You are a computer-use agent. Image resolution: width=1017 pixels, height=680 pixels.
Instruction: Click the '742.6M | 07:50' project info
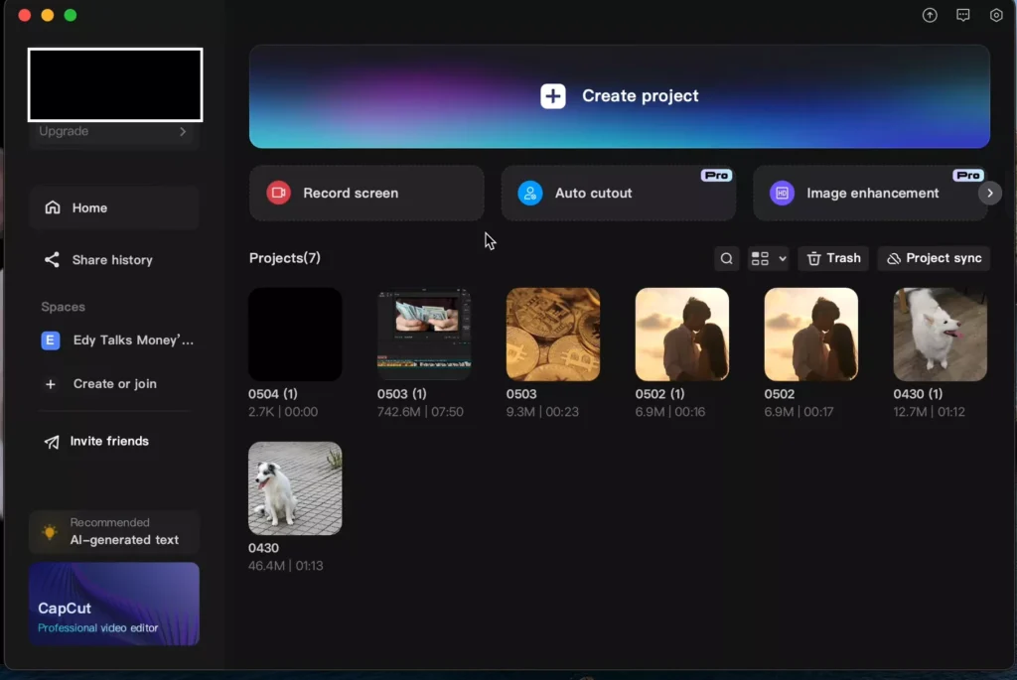point(420,412)
